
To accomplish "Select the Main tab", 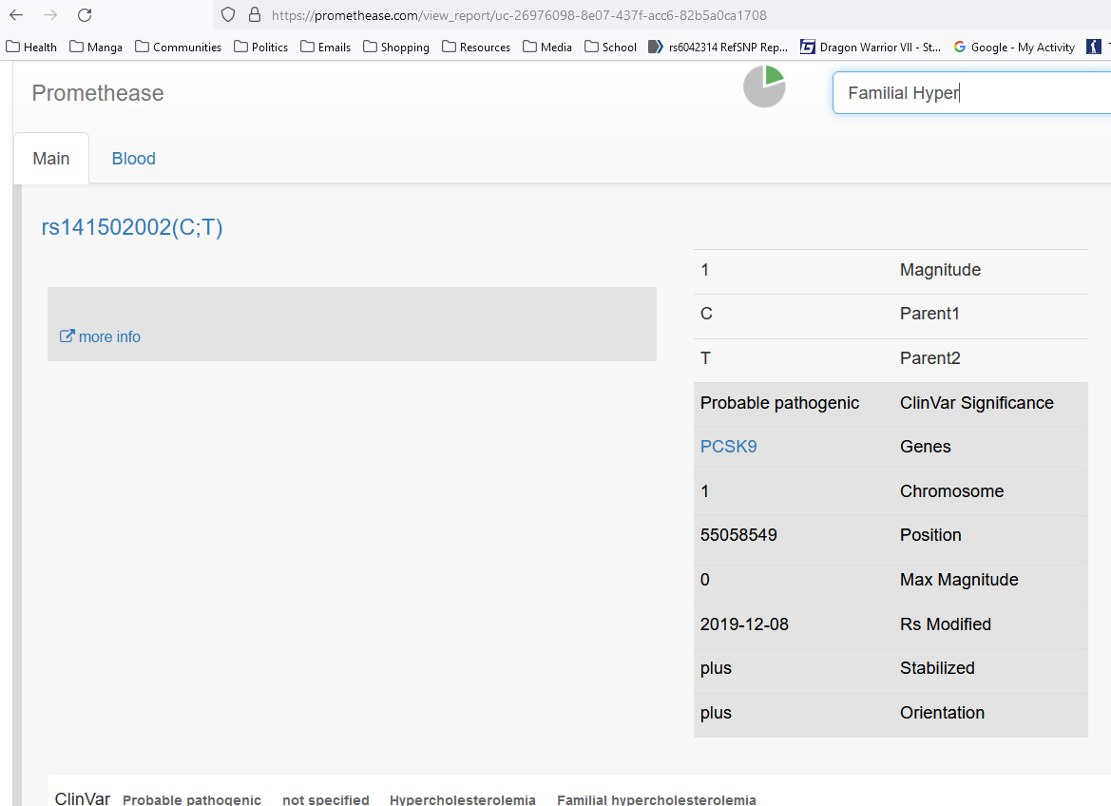I will (x=51, y=158).
